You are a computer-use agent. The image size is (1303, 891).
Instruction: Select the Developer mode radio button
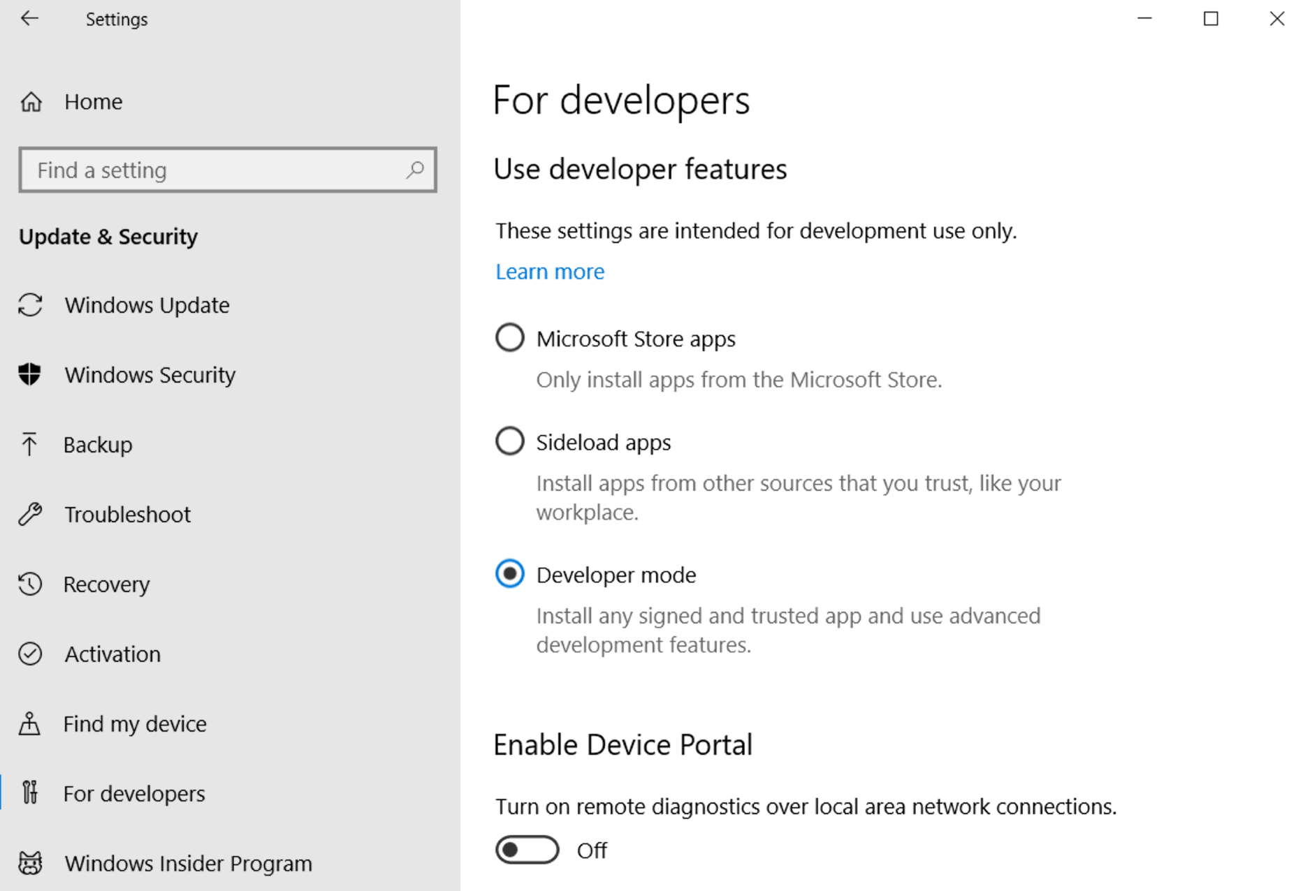coord(510,574)
